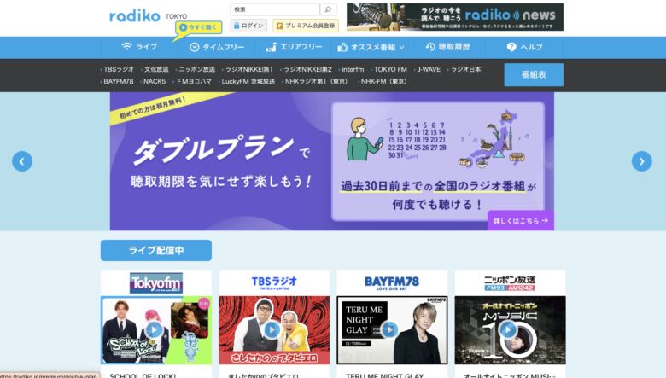Image resolution: width=666 pixels, height=378 pixels.
Task: Select NHKラジオ第1（東京） link
Action: [x=317, y=81]
